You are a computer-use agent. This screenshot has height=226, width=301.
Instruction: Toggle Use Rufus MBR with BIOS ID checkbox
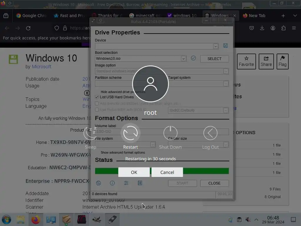(97, 109)
